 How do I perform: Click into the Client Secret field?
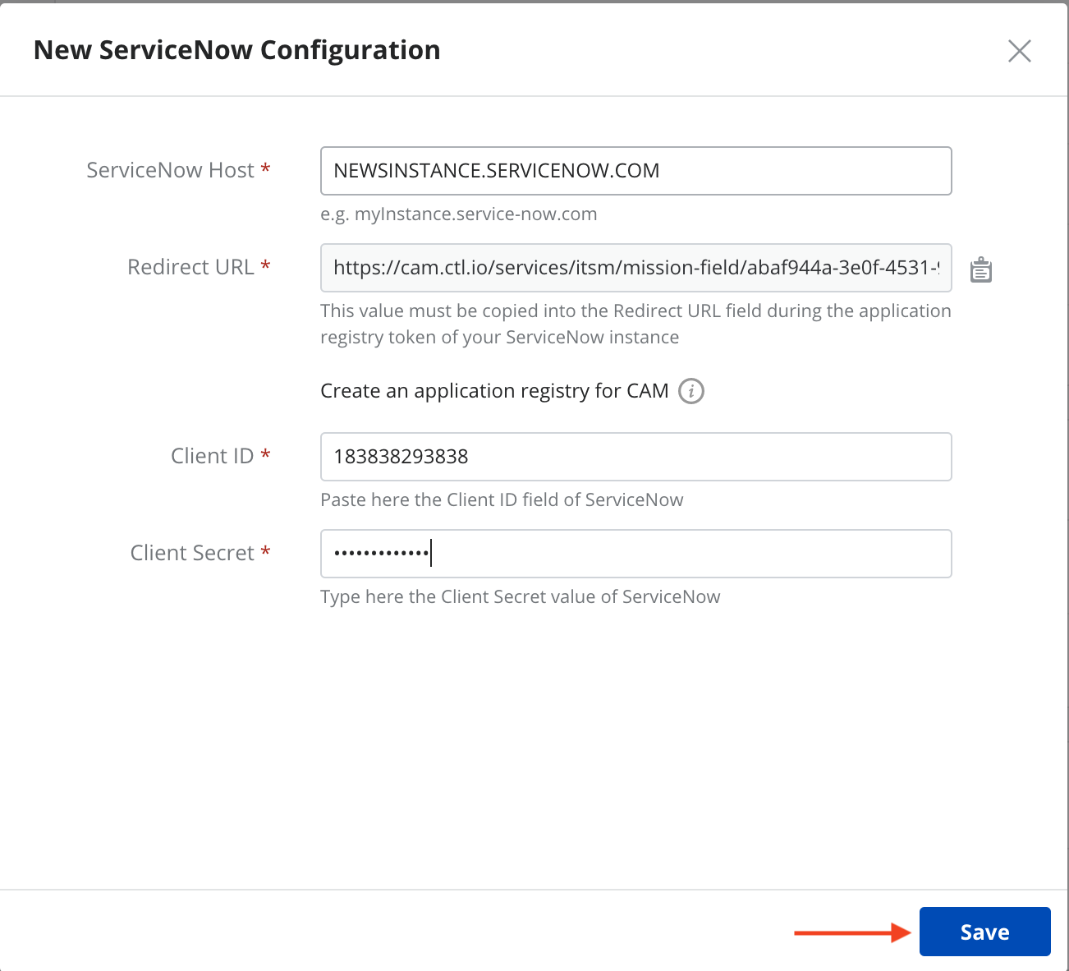click(x=636, y=554)
